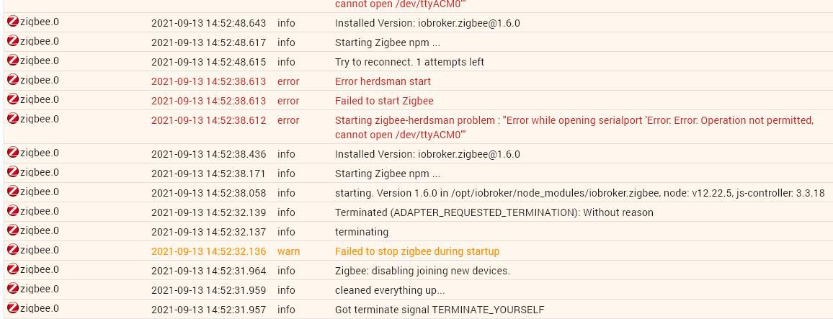Viewport: 833px width, 319px height.
Task: Click timestamp 2021-09-13 14:52:32.139
Action: pyautogui.click(x=208, y=212)
